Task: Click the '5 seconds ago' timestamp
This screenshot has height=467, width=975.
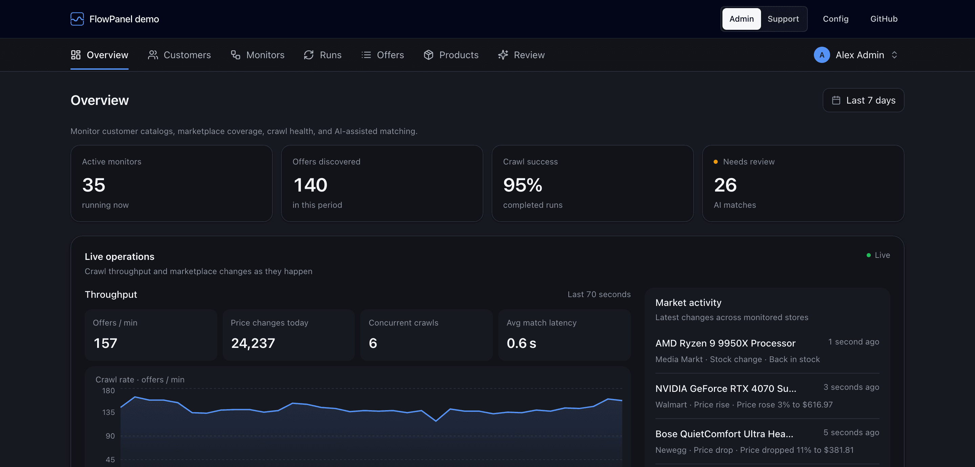Action: (851, 432)
